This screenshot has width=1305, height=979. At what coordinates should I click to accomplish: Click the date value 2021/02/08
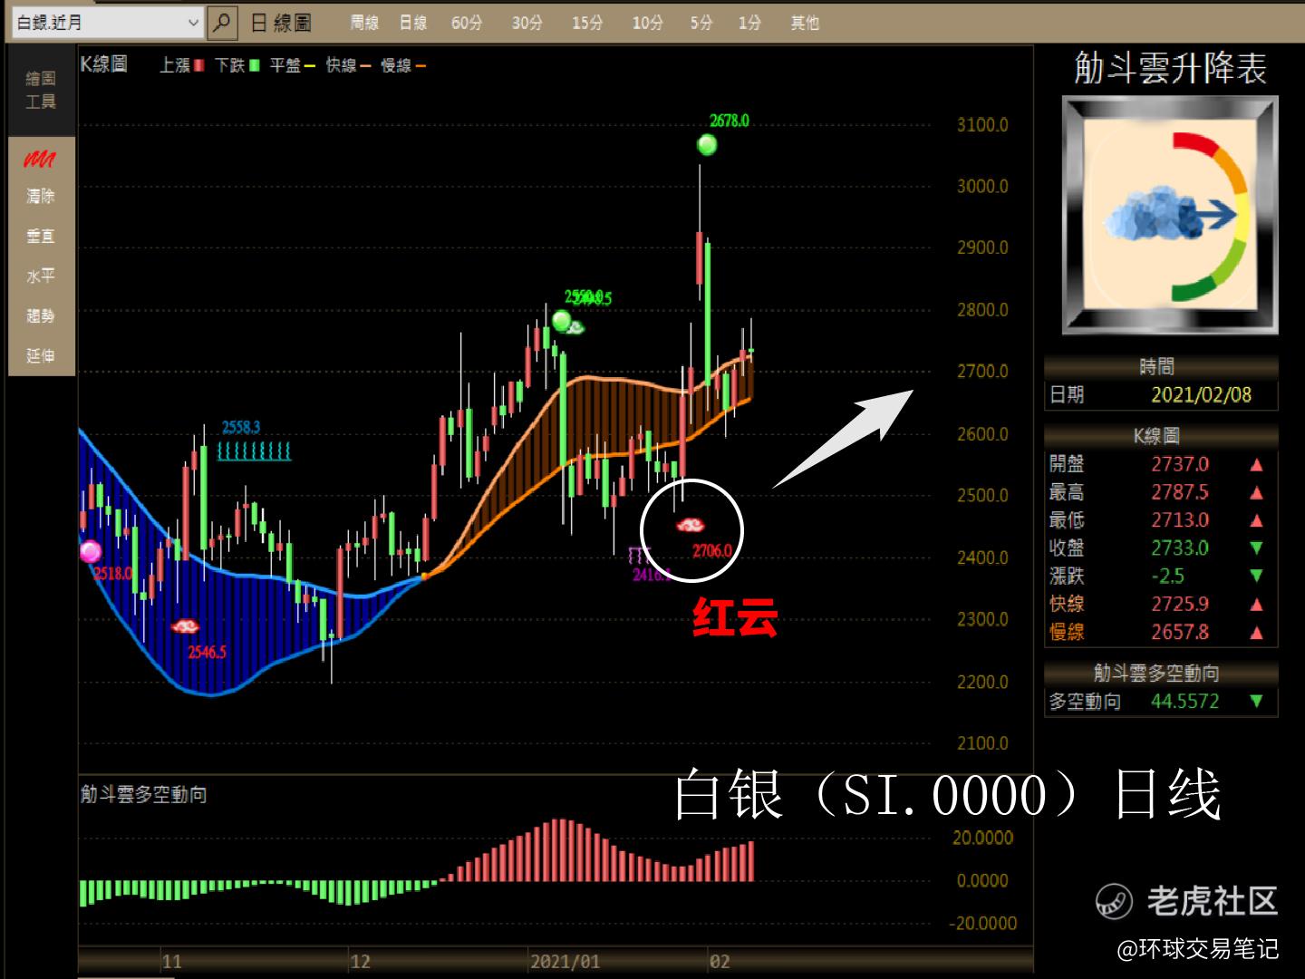[x=1201, y=395]
